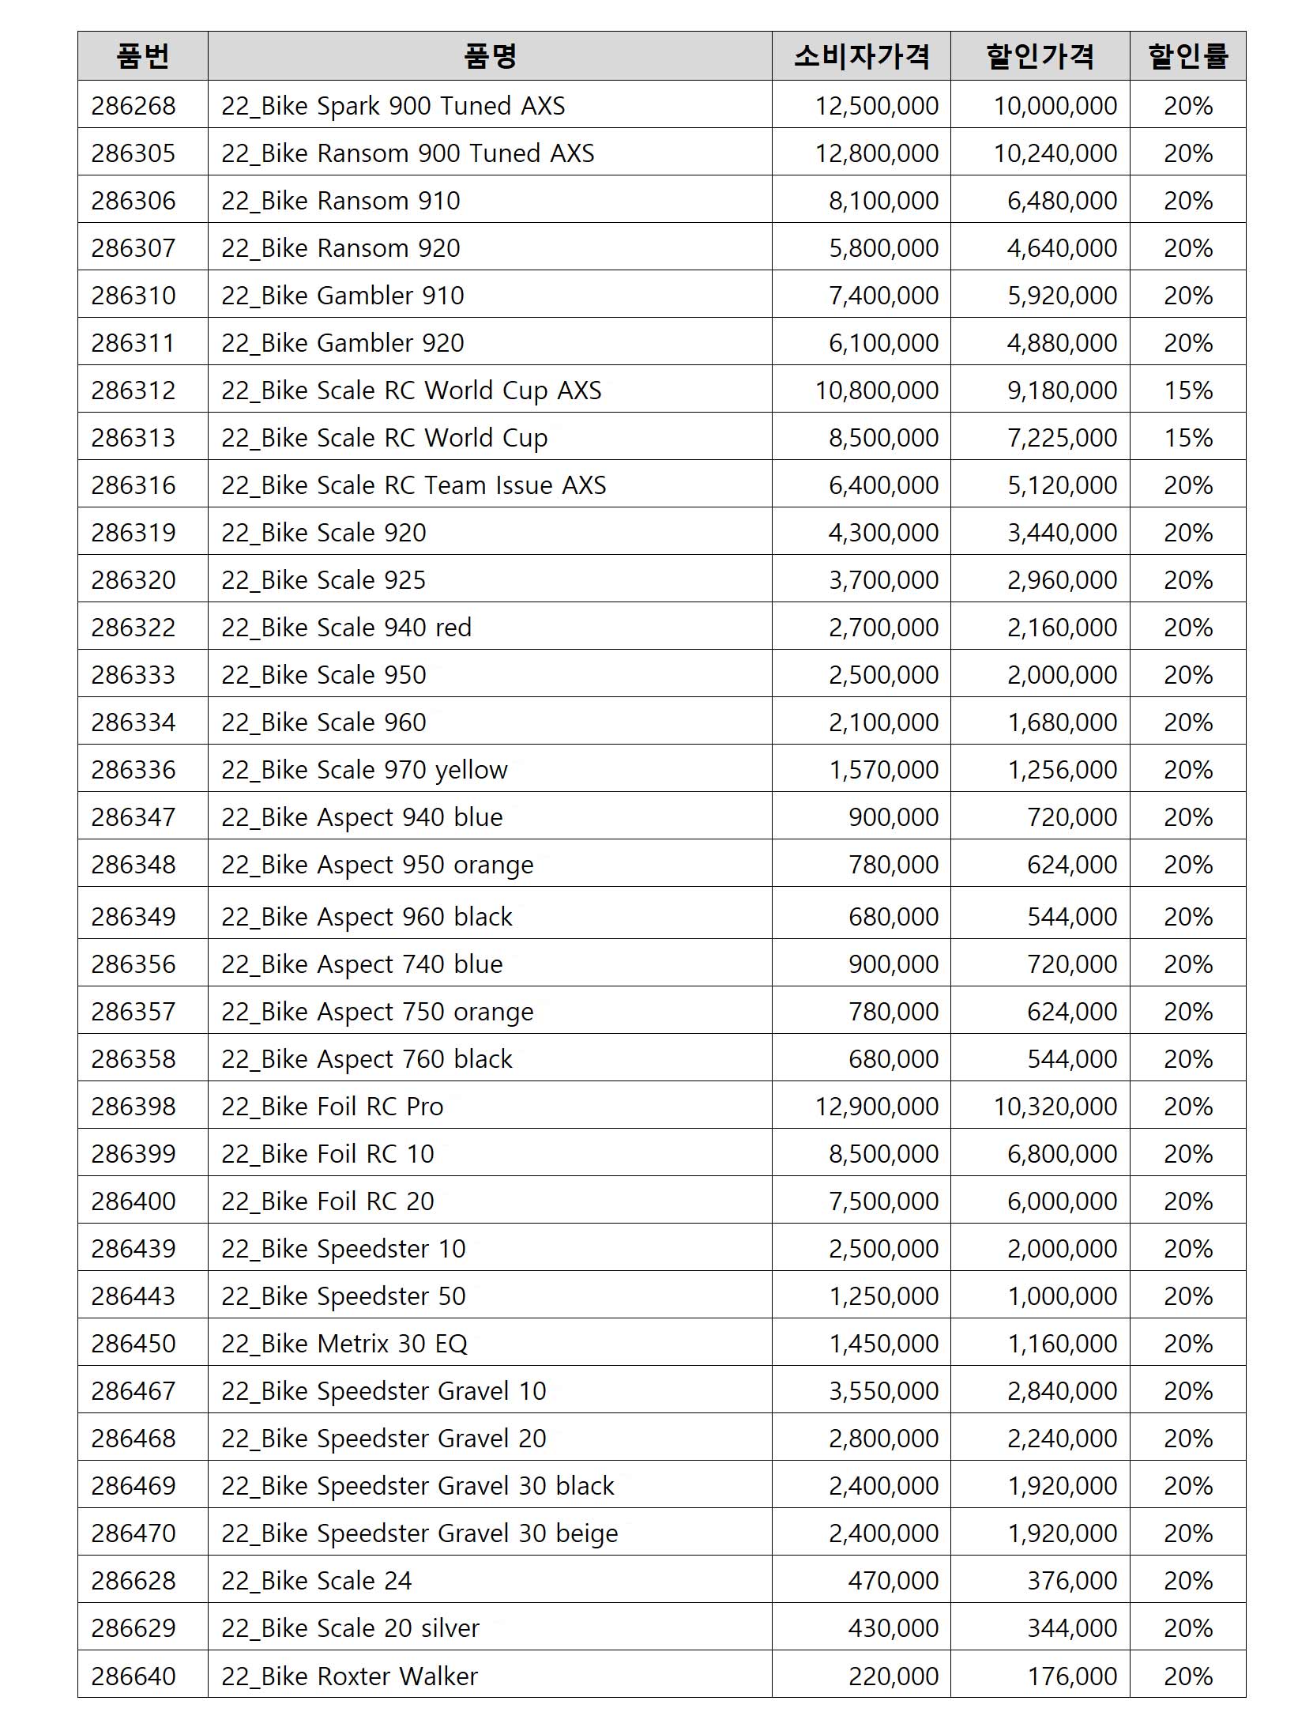
Task: Click the 품명 column header
Action: point(490,56)
